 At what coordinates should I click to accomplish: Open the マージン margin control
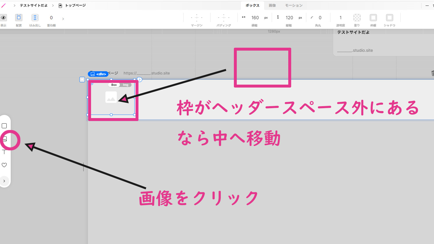coord(197,18)
